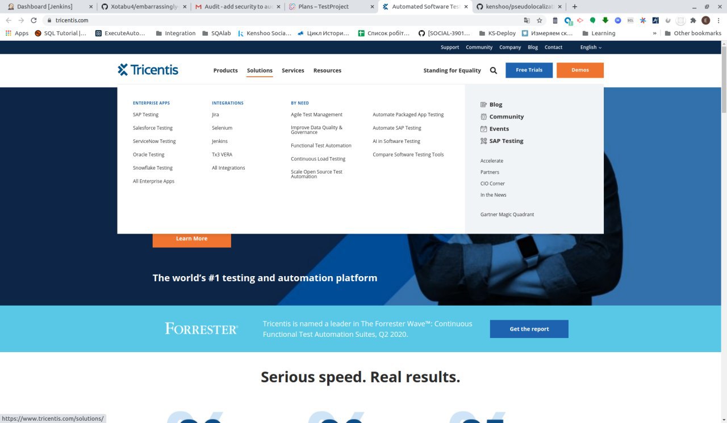Click the profile avatar 'E'
This screenshot has height=423, width=727.
[x=706, y=20]
